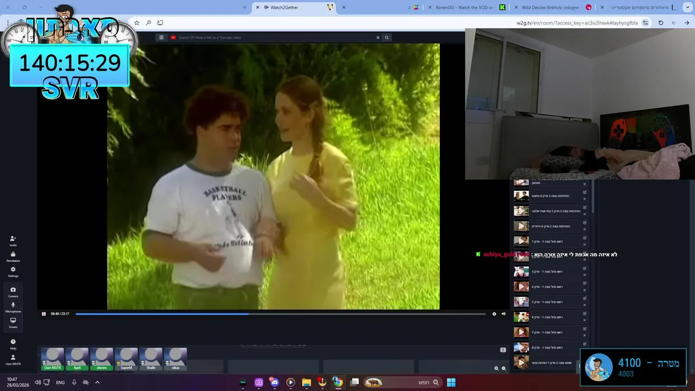The width and height of the screenshot is (695, 391).
Task: Play ראש גדול עונה 1 - פרק 1
Action: point(521,241)
